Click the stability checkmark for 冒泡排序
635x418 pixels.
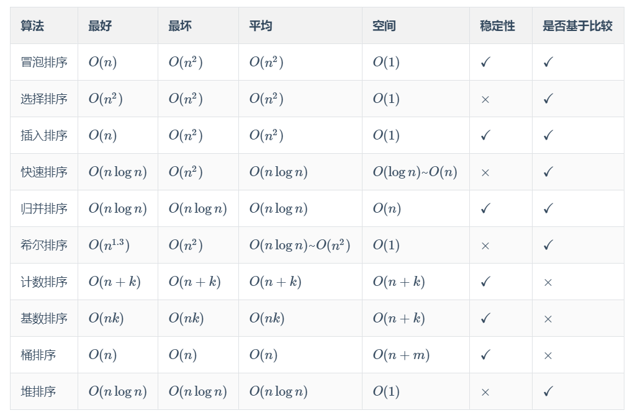coord(485,62)
